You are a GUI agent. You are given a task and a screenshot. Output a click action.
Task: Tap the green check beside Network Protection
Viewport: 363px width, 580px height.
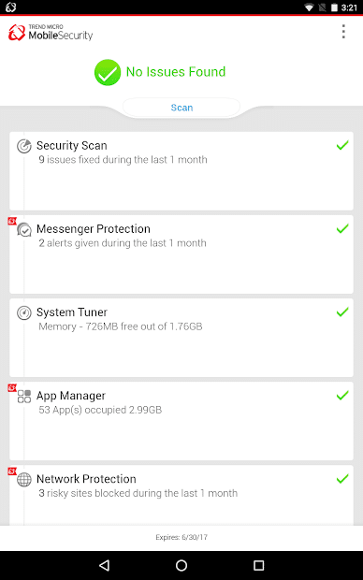pyautogui.click(x=342, y=479)
